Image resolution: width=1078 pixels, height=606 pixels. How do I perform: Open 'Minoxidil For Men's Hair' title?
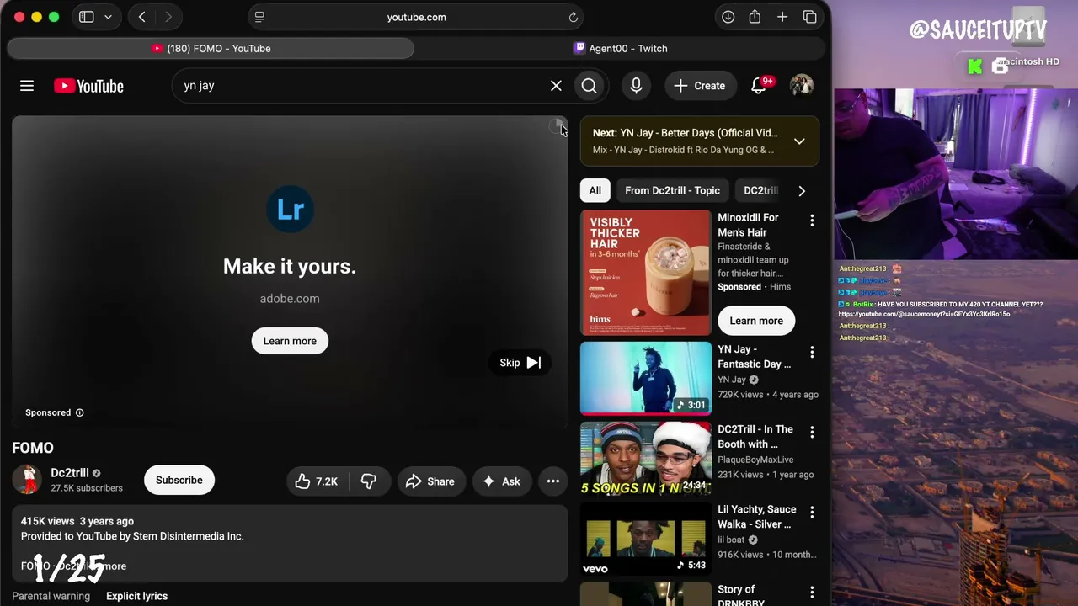[748, 225]
